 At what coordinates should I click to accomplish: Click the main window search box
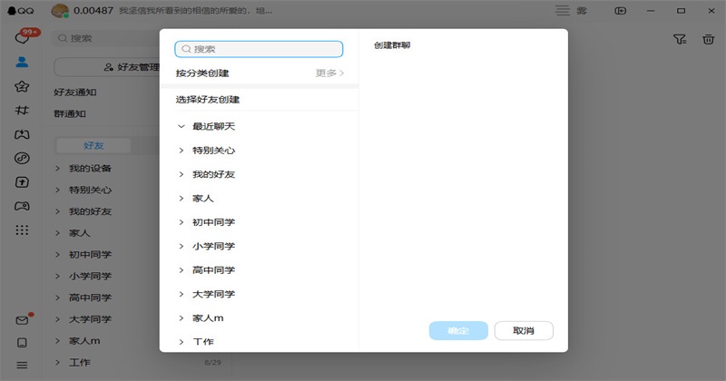point(105,38)
